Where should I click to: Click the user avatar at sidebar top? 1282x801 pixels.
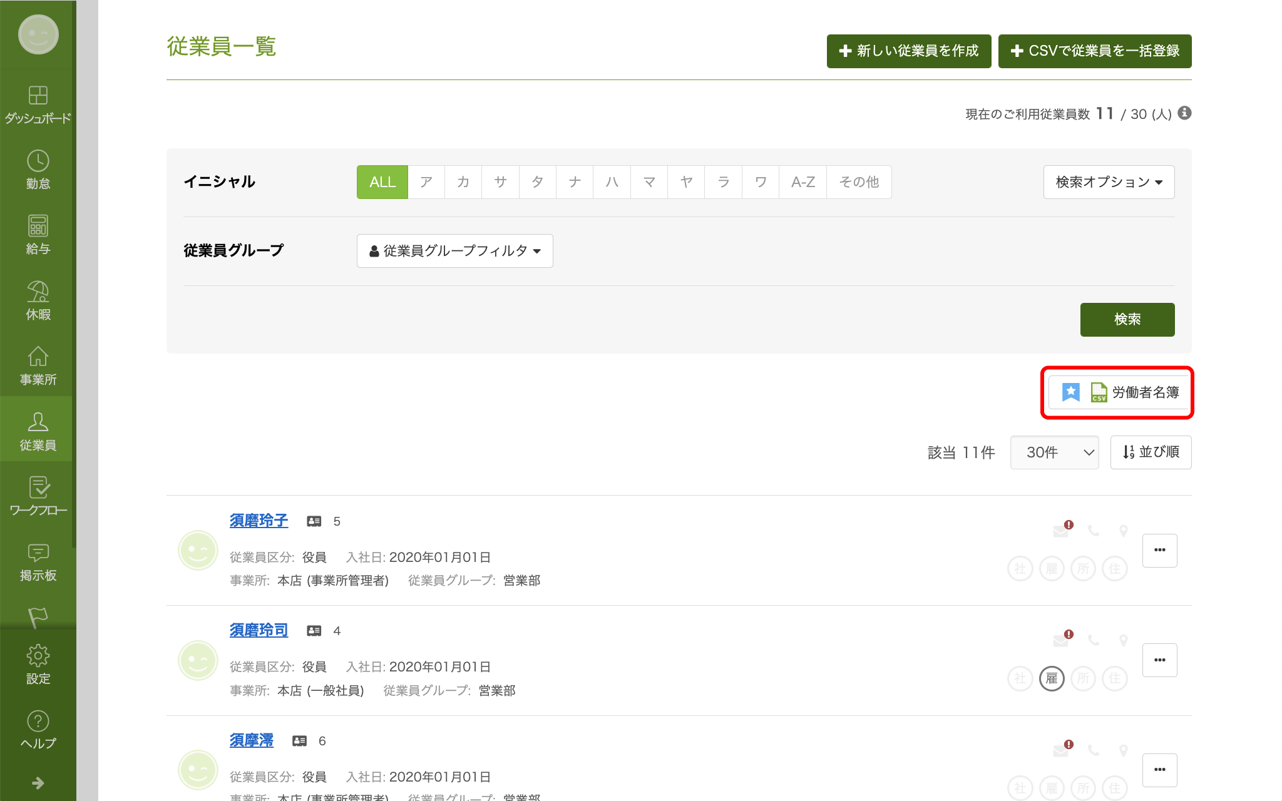(38, 34)
